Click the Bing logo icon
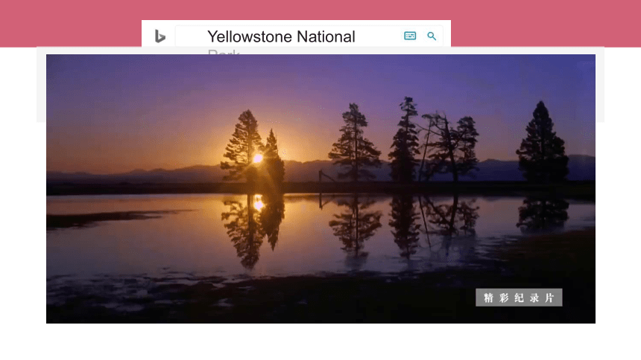The height and width of the screenshot is (360, 641). 160,36
